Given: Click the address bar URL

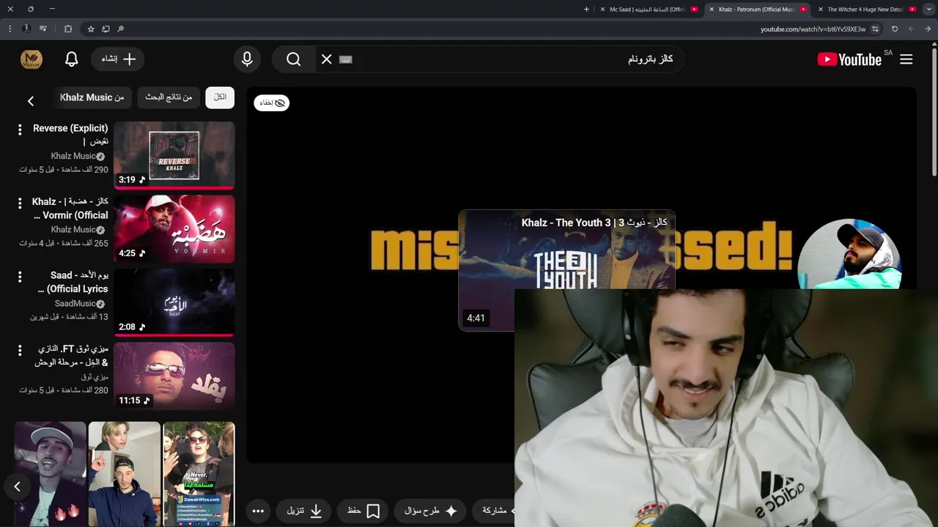Looking at the screenshot, I should pyautogui.click(x=813, y=29).
